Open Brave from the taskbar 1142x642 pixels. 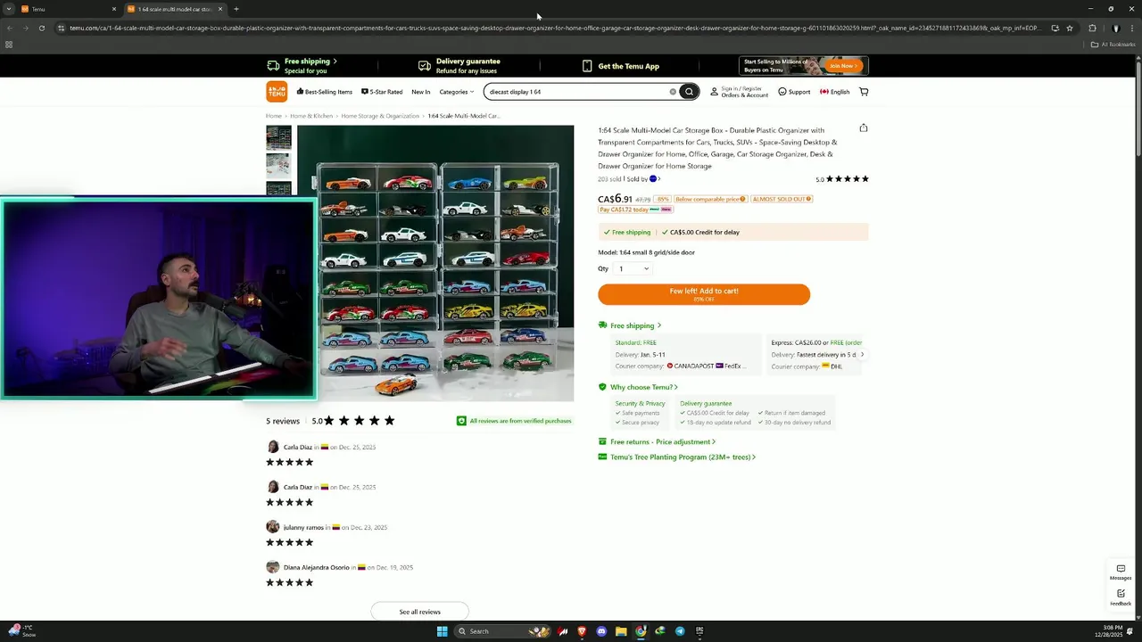pos(582,631)
